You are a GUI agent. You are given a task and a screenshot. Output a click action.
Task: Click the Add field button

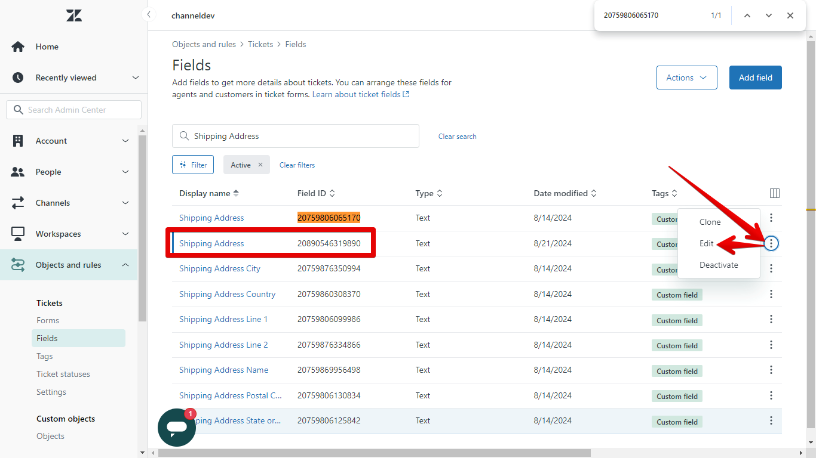756,78
